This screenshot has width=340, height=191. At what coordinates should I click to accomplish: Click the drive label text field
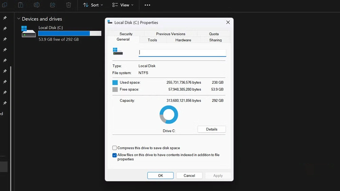point(182,53)
